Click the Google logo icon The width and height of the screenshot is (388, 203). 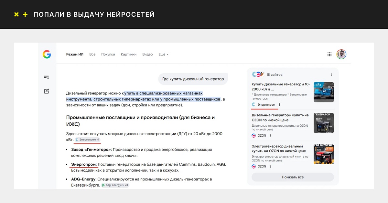pos(47,54)
